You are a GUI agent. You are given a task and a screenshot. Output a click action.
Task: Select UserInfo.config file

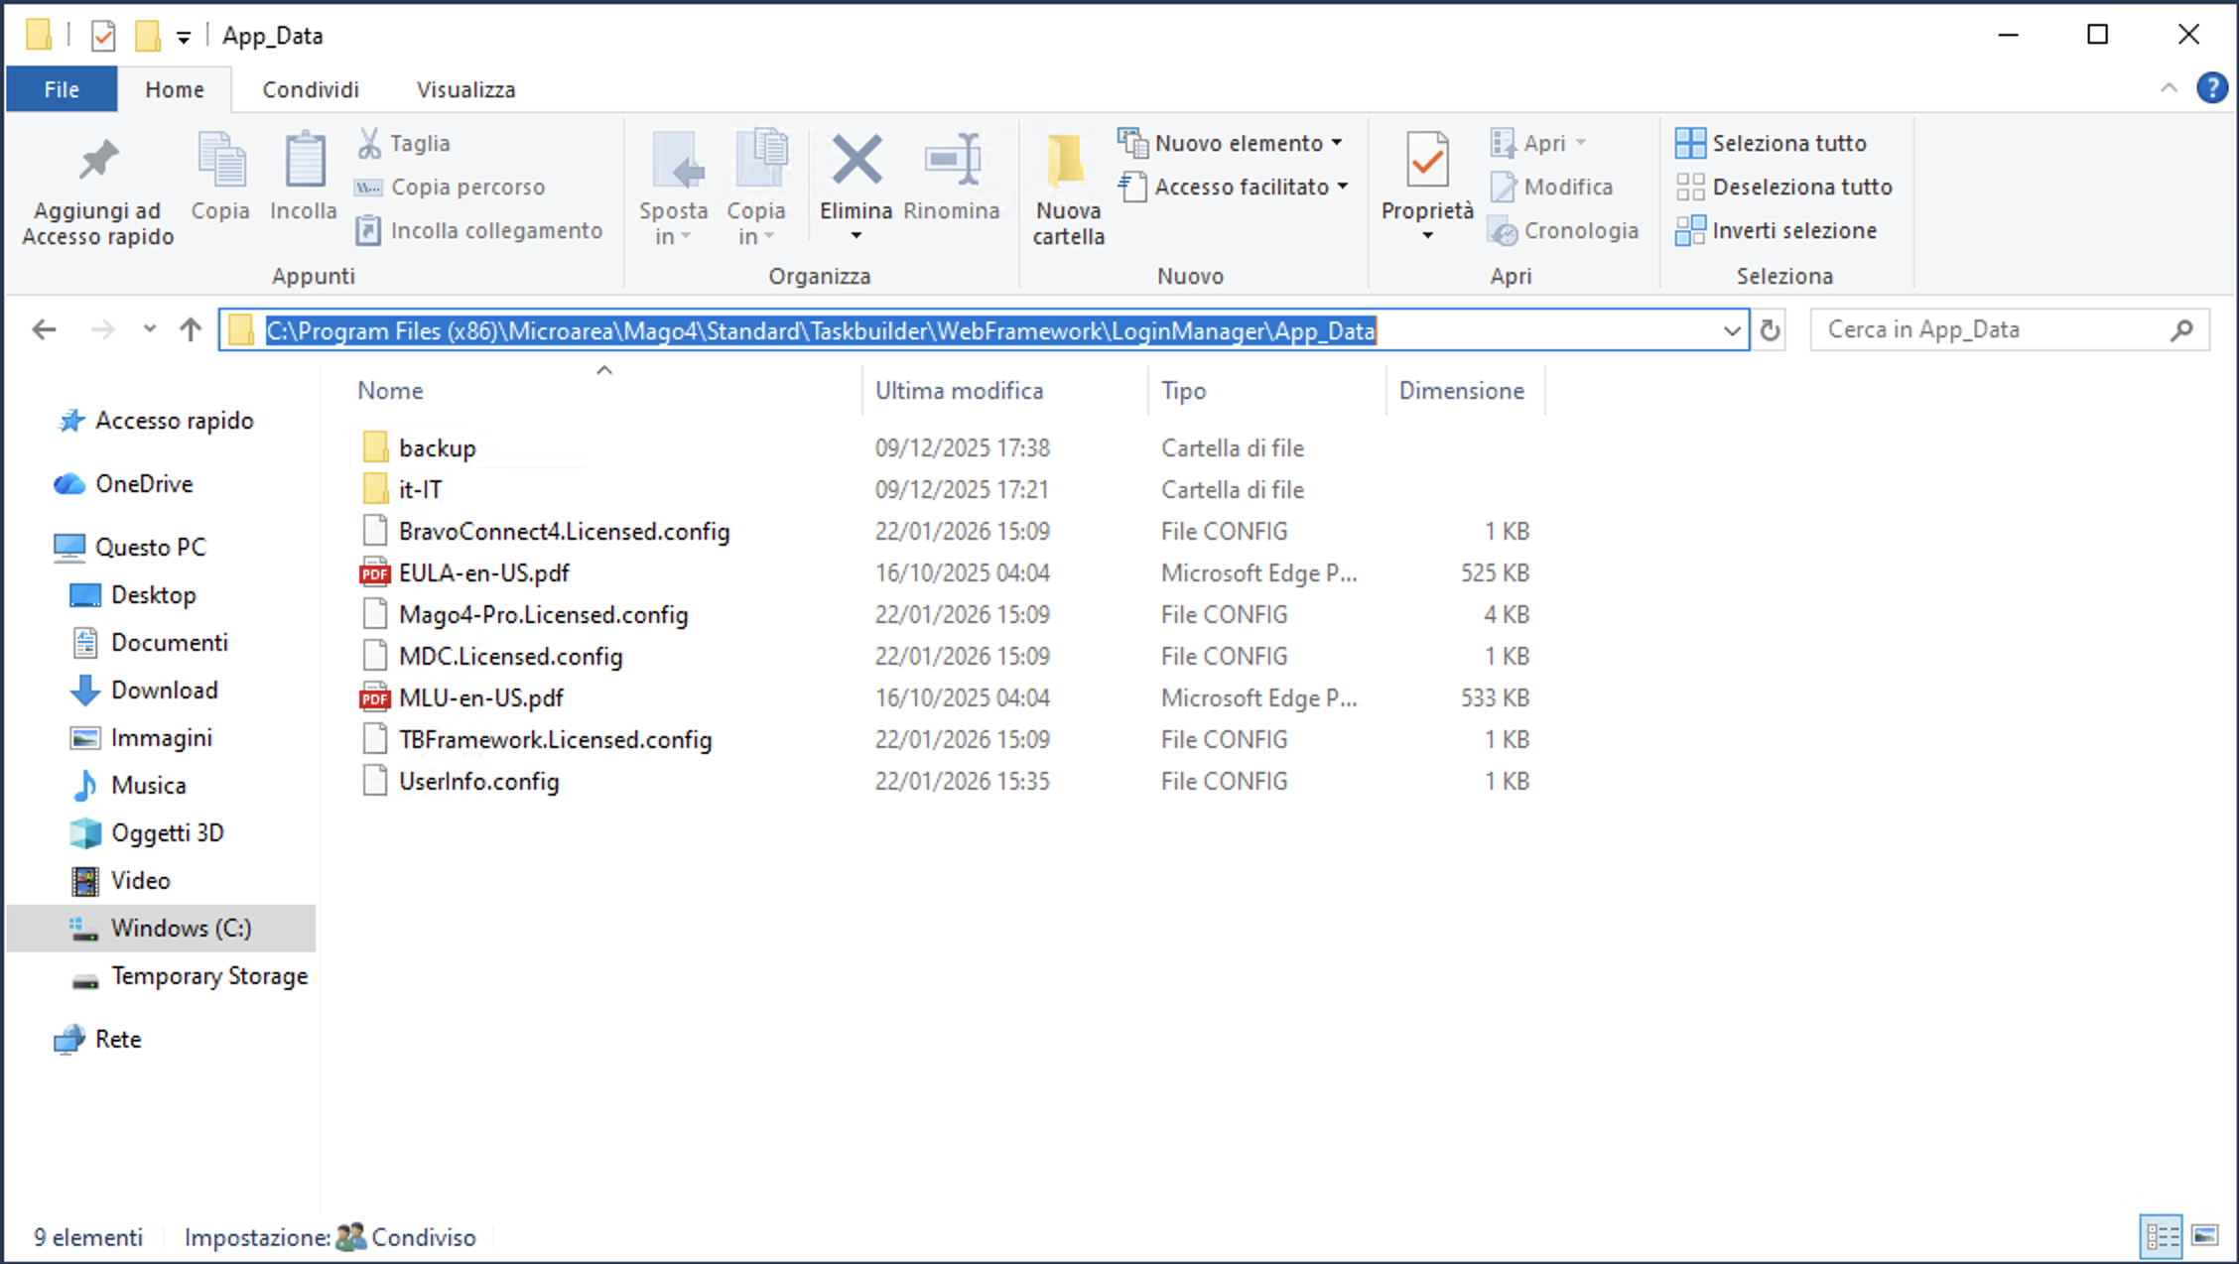[x=478, y=781]
